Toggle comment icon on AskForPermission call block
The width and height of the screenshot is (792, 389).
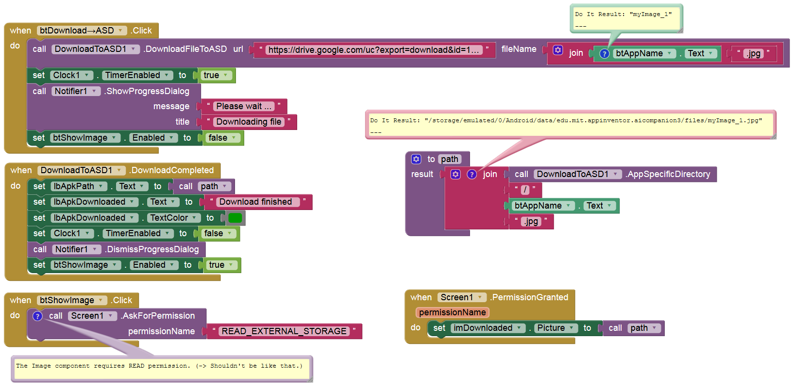37,316
